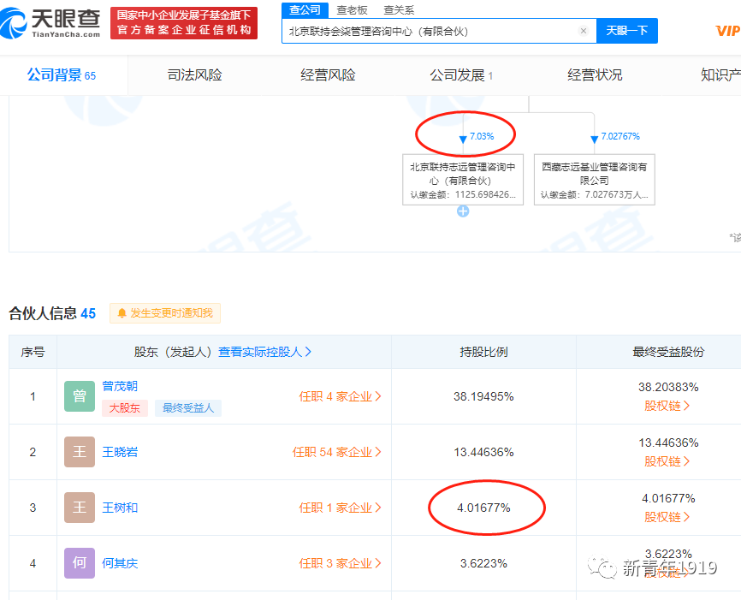Open 任职 54 家企业 link
The image size is (741, 600).
(336, 452)
